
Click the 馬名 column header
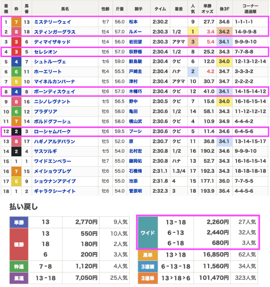click(x=65, y=9)
